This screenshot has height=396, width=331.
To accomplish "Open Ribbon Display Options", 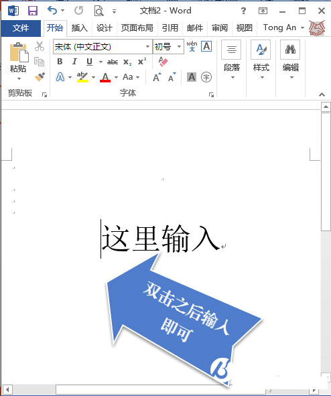I will [x=263, y=11].
